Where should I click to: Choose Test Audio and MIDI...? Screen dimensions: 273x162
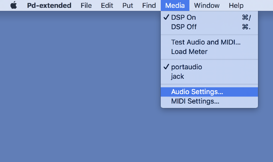tap(206, 42)
